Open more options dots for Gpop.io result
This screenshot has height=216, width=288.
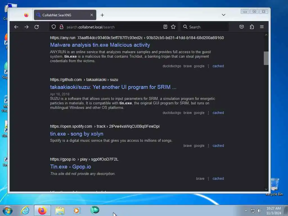[208, 179]
